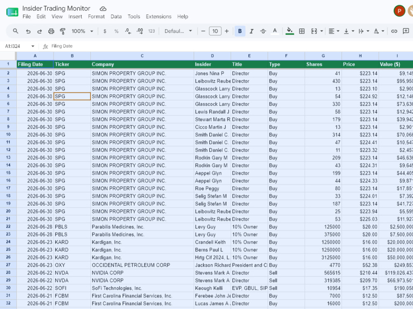
Task: Click the increase font size plus button
Action: pyautogui.click(x=227, y=31)
